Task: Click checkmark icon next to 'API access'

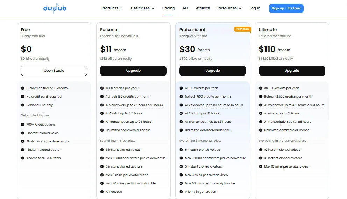Action: [x=102, y=192]
